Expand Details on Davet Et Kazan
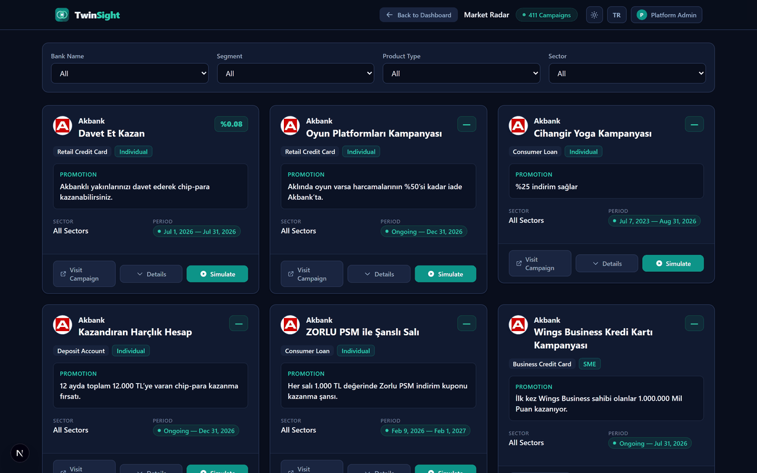 pos(151,274)
